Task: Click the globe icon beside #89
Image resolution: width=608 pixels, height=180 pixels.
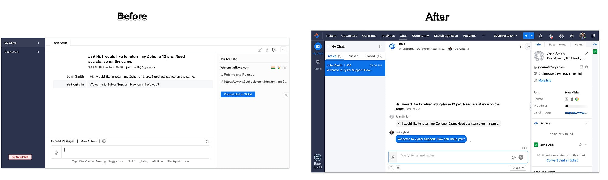Action: (392, 46)
